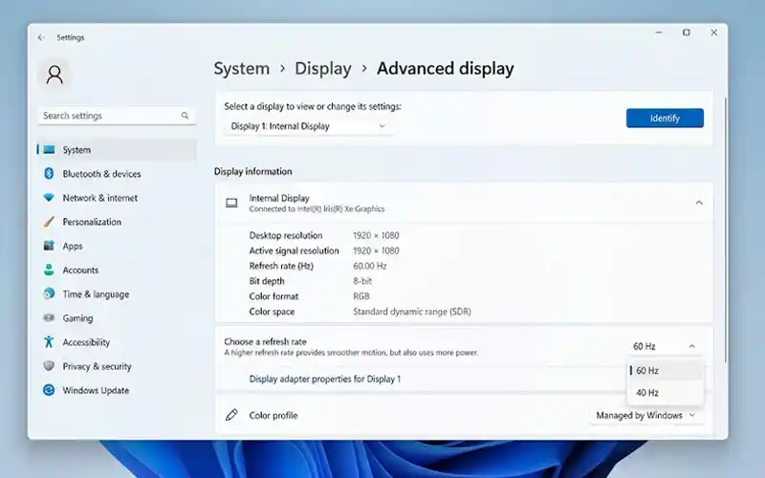This screenshot has width=765, height=478.
Task: Go back to Display breadcrumb
Action: [323, 68]
